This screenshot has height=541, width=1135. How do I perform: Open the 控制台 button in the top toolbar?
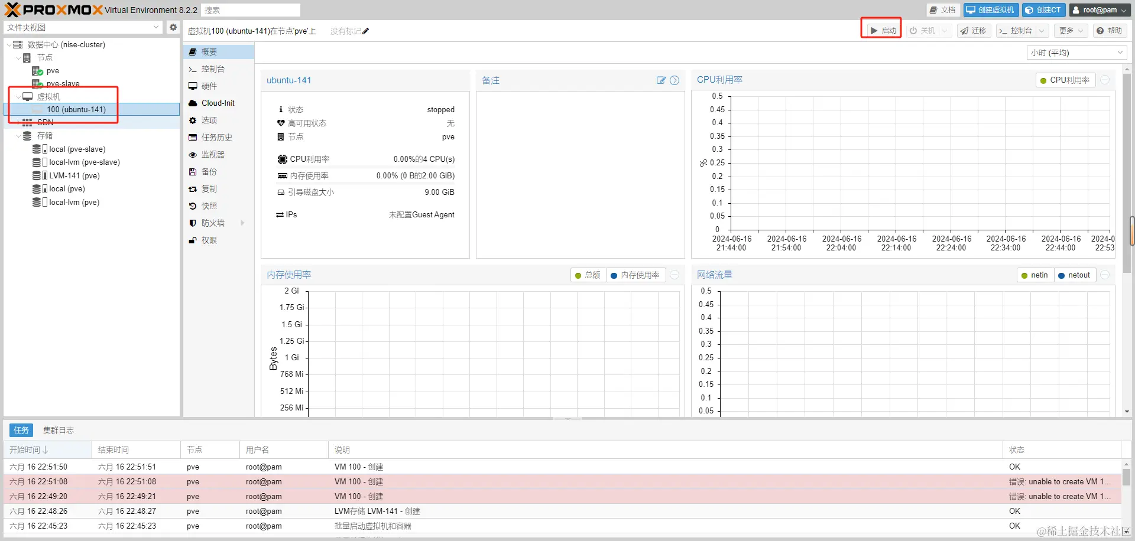[1016, 31]
